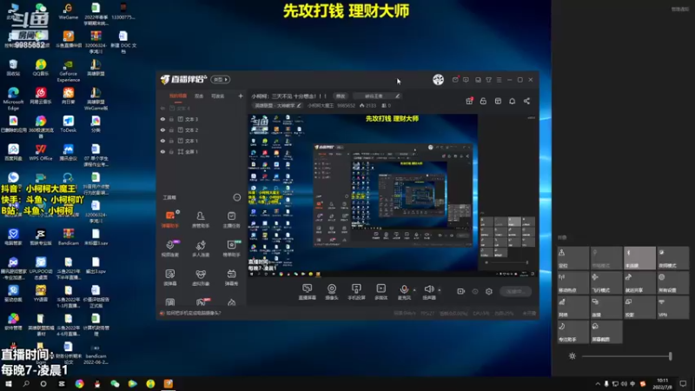Viewport: 695px width, 391px height.
Task: Open the 虚拟形象 virtual avatar tool
Action: 201,277
